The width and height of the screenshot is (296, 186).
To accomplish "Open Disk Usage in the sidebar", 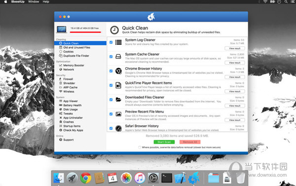I will click(x=69, y=110).
